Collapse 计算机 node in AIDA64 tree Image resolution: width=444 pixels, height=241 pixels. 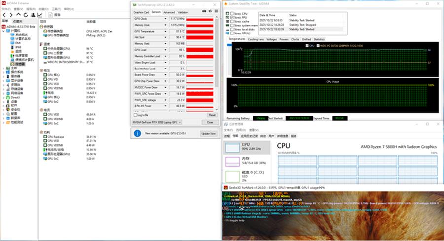pyautogui.click(x=3, y=31)
